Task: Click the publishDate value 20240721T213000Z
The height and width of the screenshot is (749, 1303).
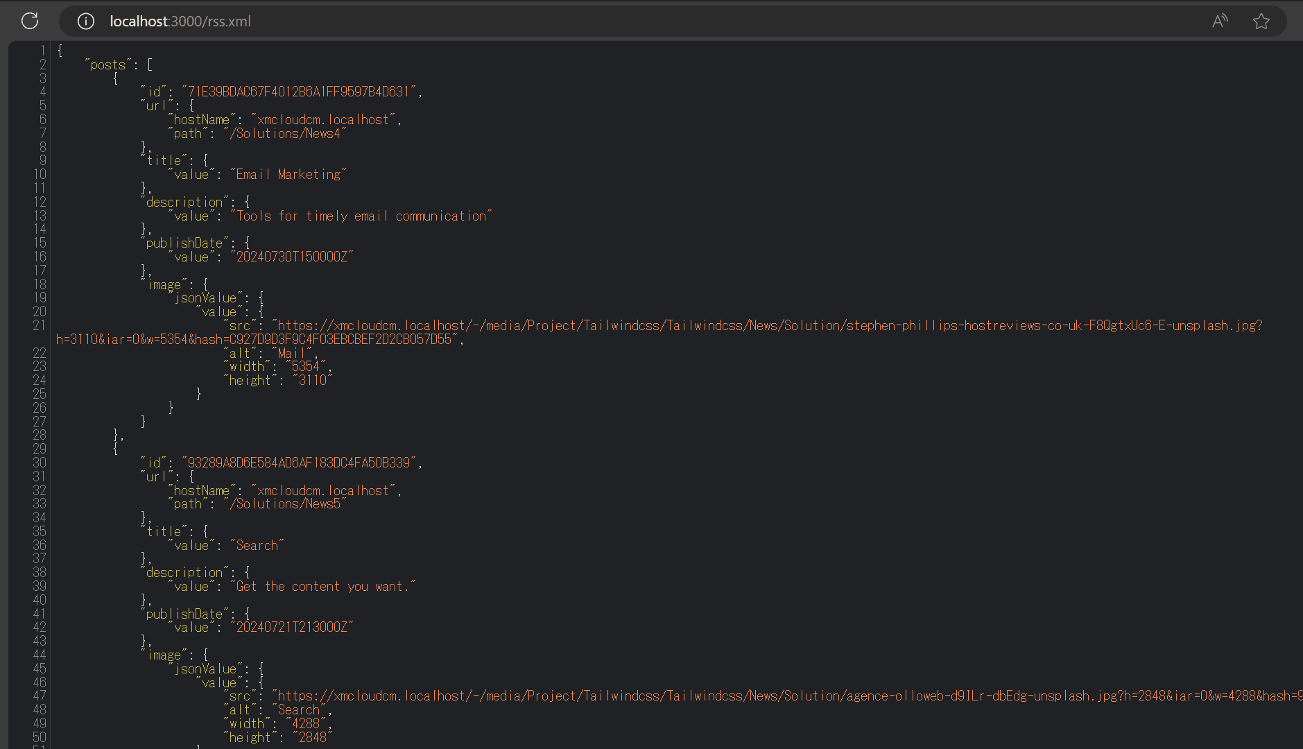Action: (291, 628)
